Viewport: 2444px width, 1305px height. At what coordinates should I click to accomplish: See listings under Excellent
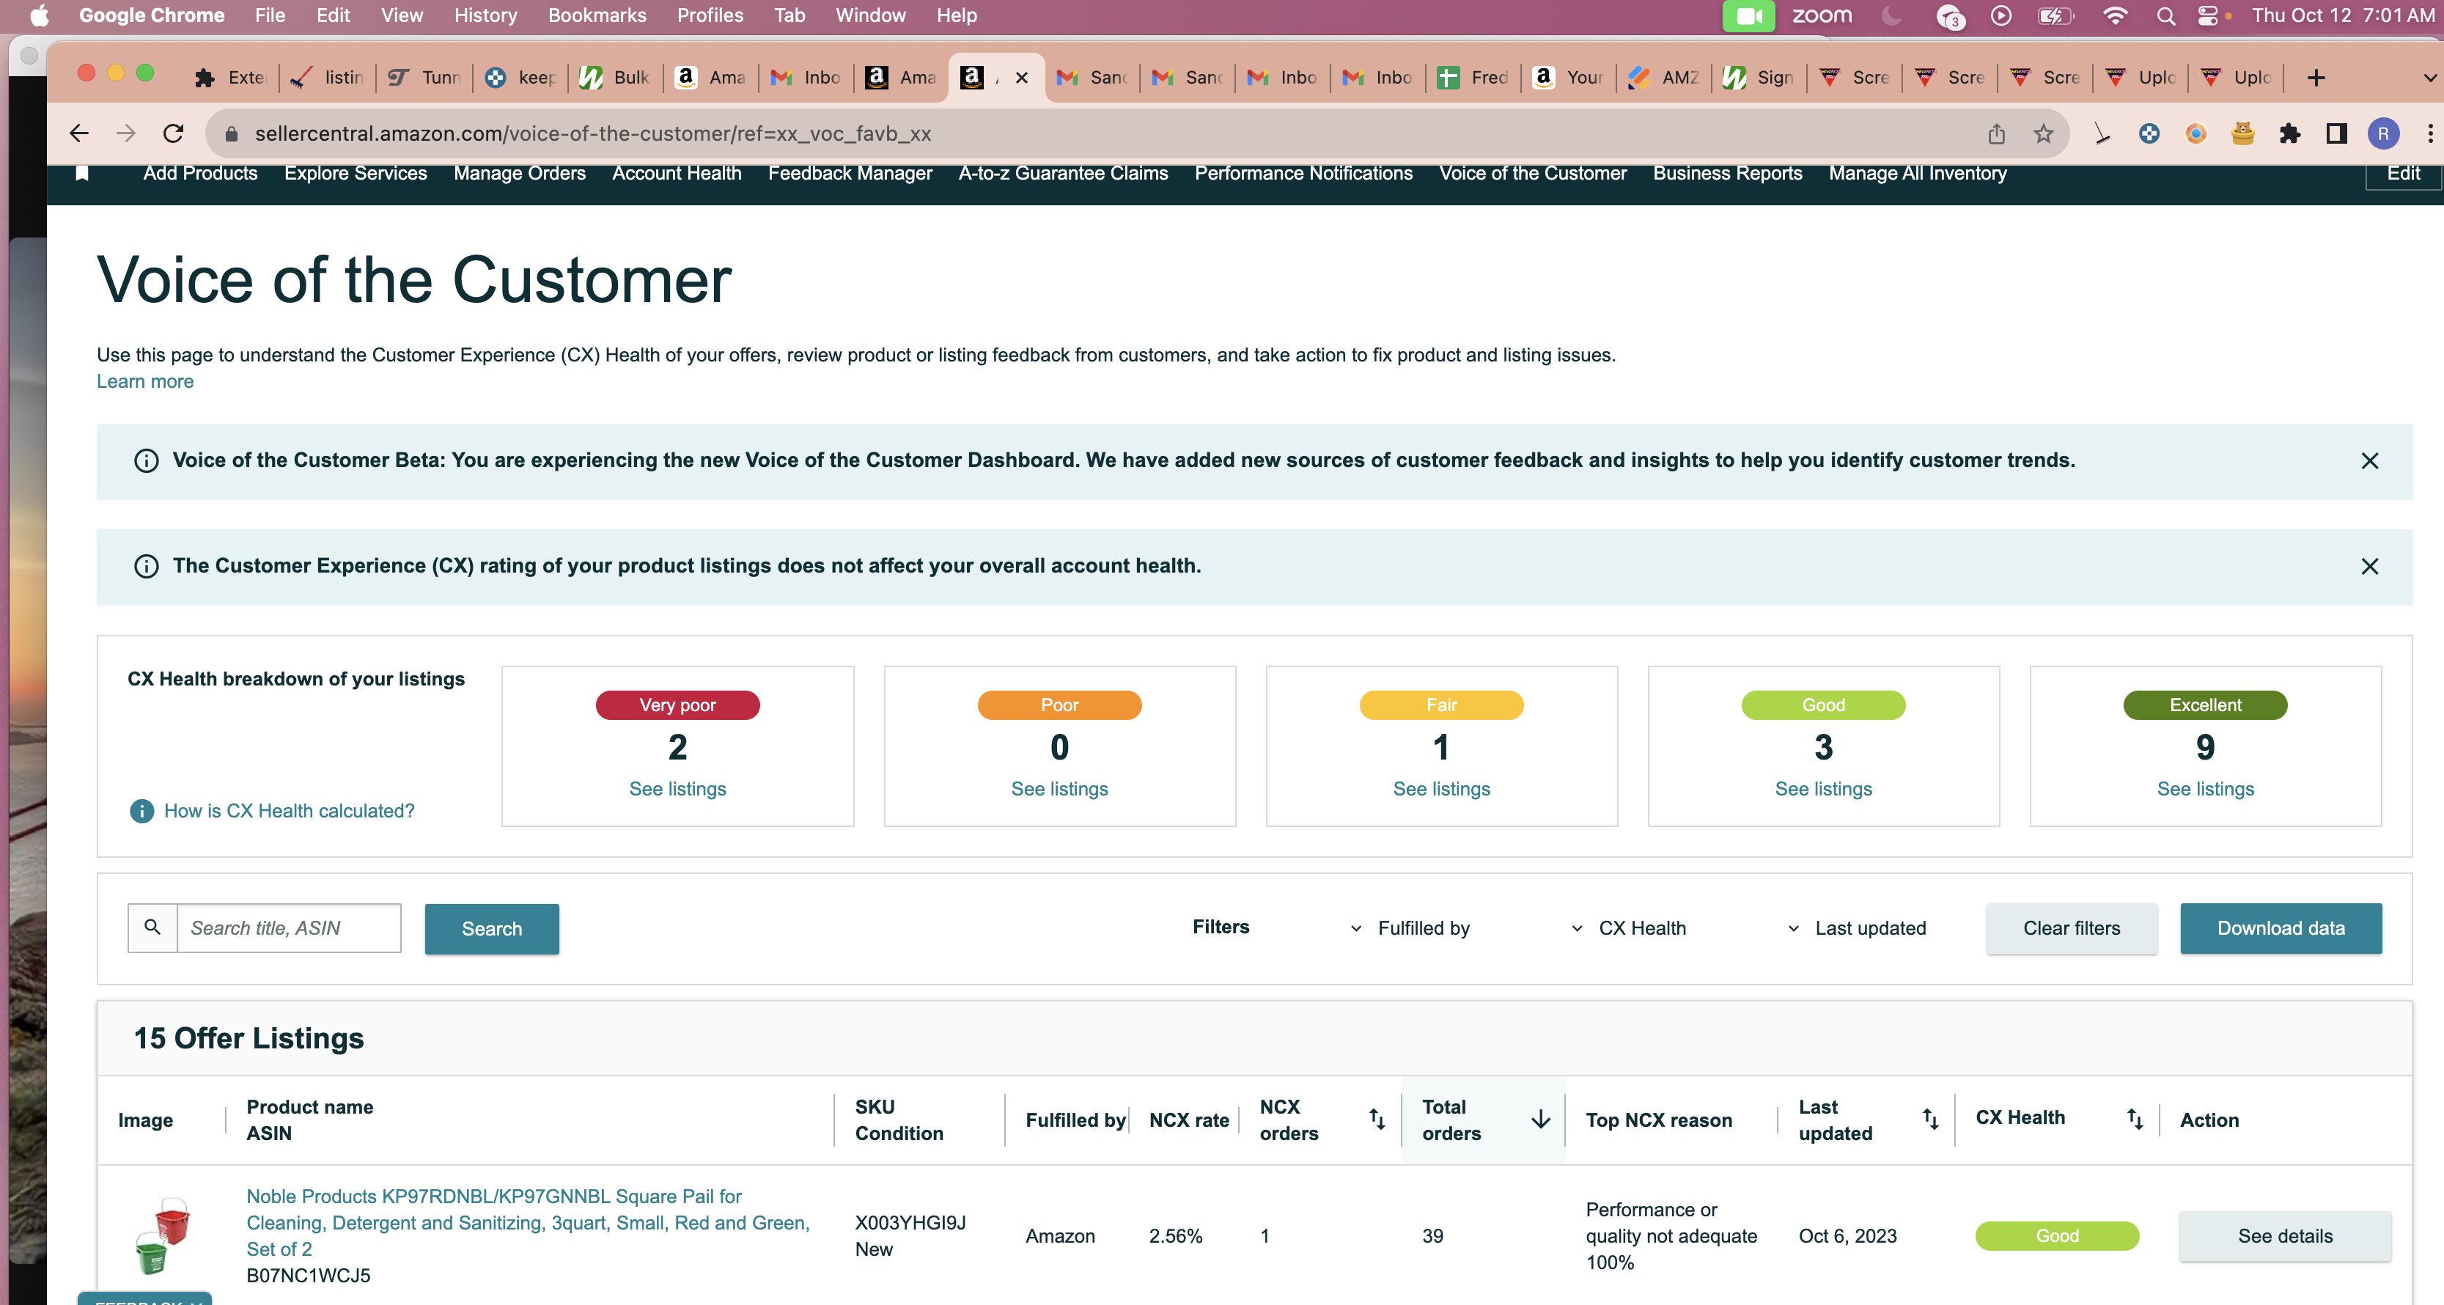pos(2205,789)
